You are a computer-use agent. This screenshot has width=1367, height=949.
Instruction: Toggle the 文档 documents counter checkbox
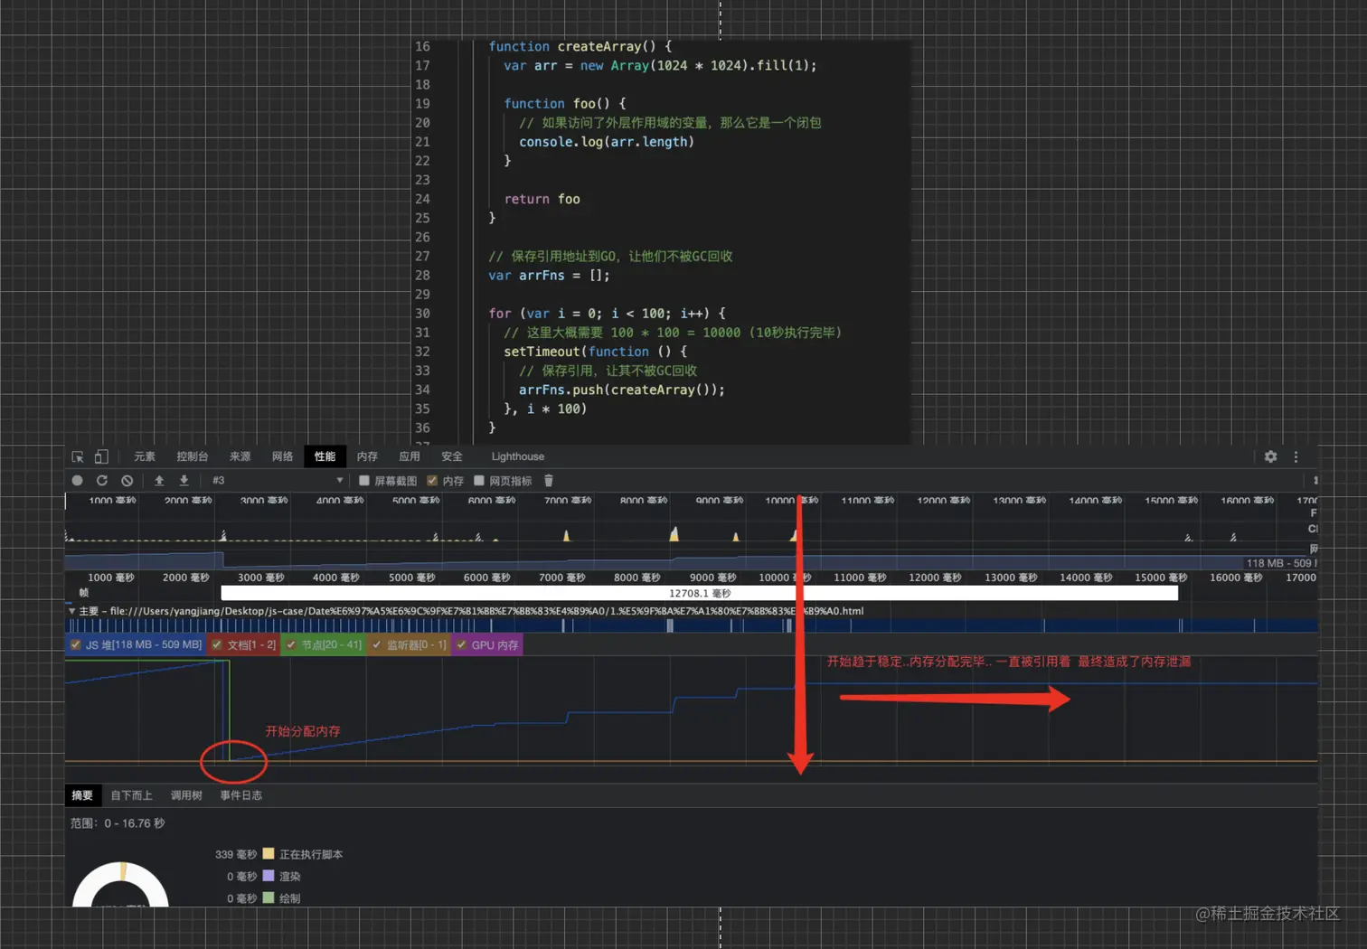point(217,645)
